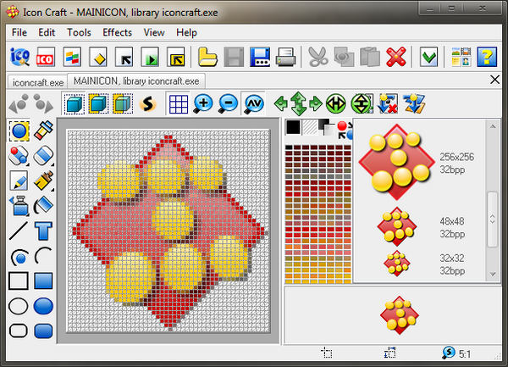Shift image right with green right arrow
The width and height of the screenshot is (508, 367).
316,103
